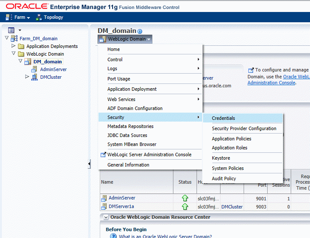The width and height of the screenshot is (310, 238).
Task: Open Security Provider Configuration
Action: pos(243,128)
